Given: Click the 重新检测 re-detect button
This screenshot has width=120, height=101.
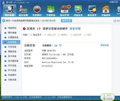Looking at the screenshot, I should tap(66, 21).
